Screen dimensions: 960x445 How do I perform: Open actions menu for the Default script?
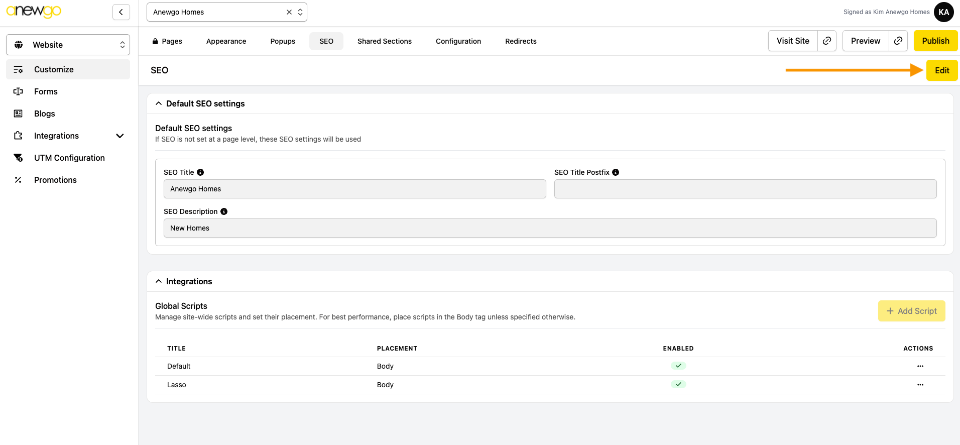[920, 366]
